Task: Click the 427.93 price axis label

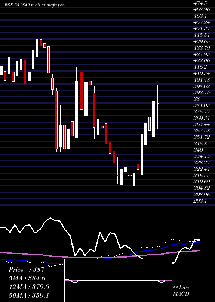Action: tap(202, 54)
